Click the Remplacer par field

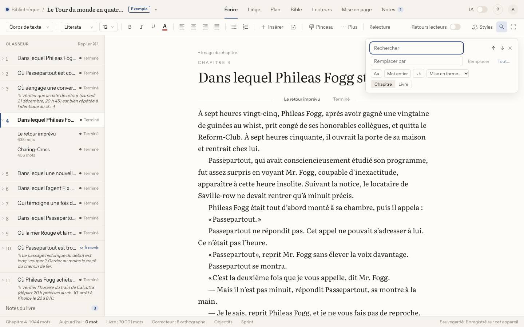[x=417, y=61]
